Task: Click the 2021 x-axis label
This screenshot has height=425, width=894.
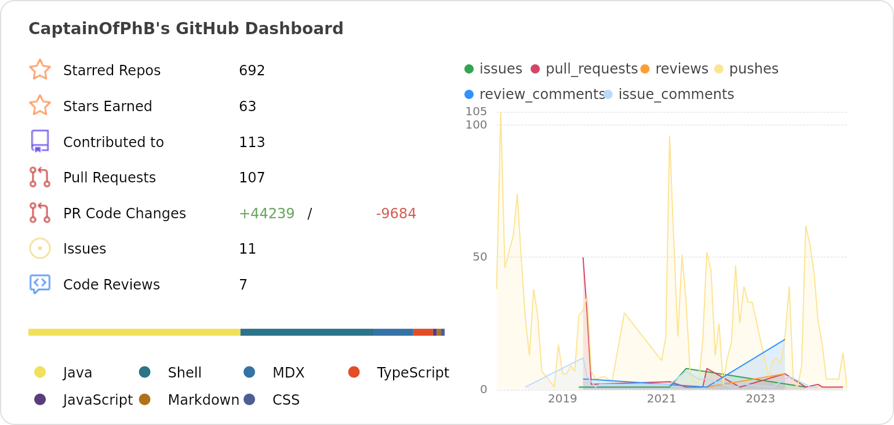Action: click(x=662, y=399)
